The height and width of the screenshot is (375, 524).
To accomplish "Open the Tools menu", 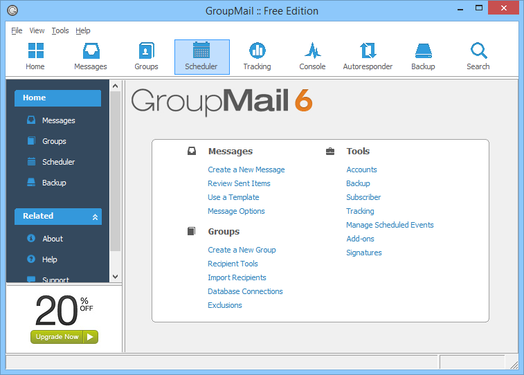I will 60,30.
